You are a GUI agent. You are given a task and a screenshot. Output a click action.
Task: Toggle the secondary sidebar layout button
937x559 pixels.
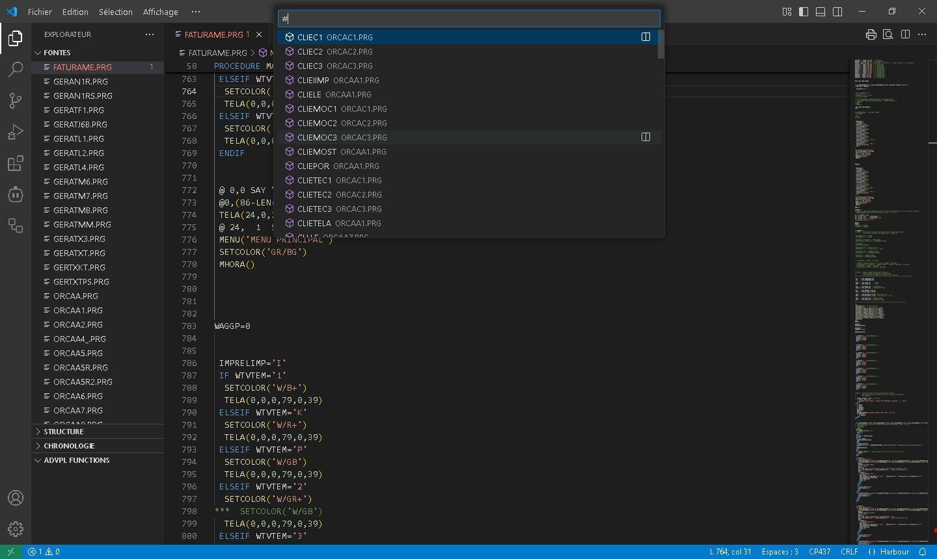coord(837,12)
